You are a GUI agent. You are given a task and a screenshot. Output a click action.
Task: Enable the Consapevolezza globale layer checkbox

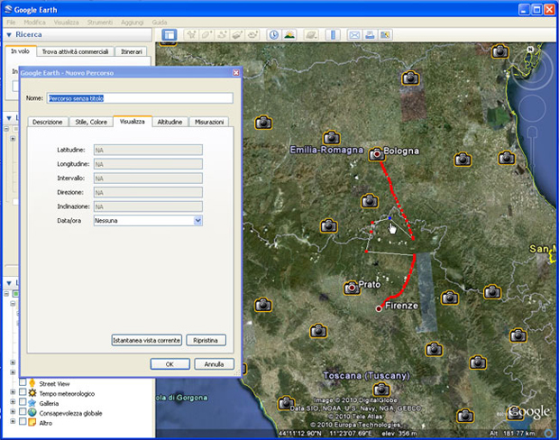[23, 412]
